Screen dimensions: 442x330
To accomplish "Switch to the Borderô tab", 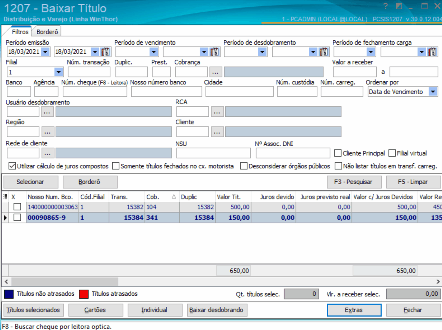I will click(x=47, y=32).
